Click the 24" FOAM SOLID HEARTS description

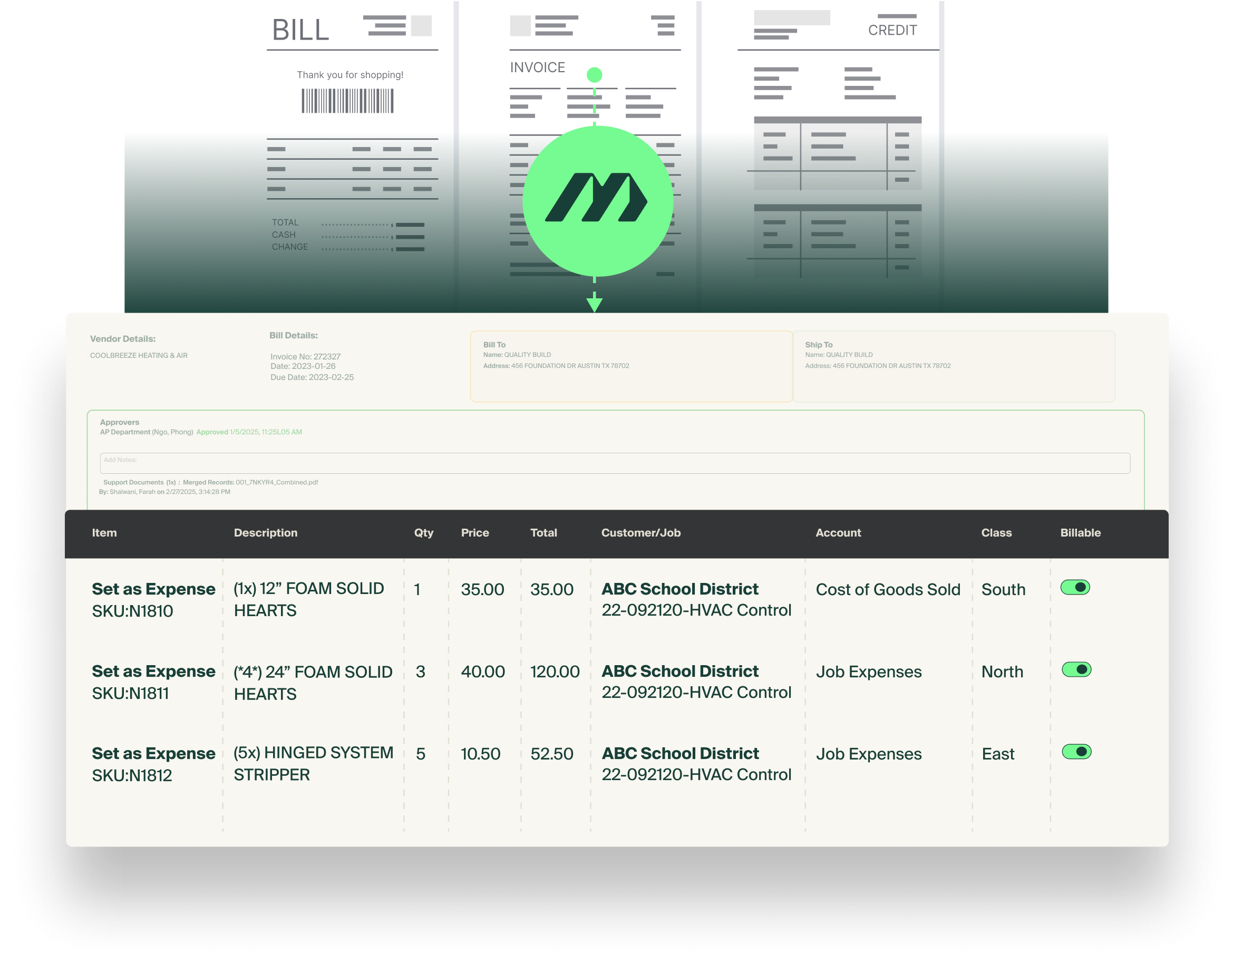pyautogui.click(x=313, y=683)
